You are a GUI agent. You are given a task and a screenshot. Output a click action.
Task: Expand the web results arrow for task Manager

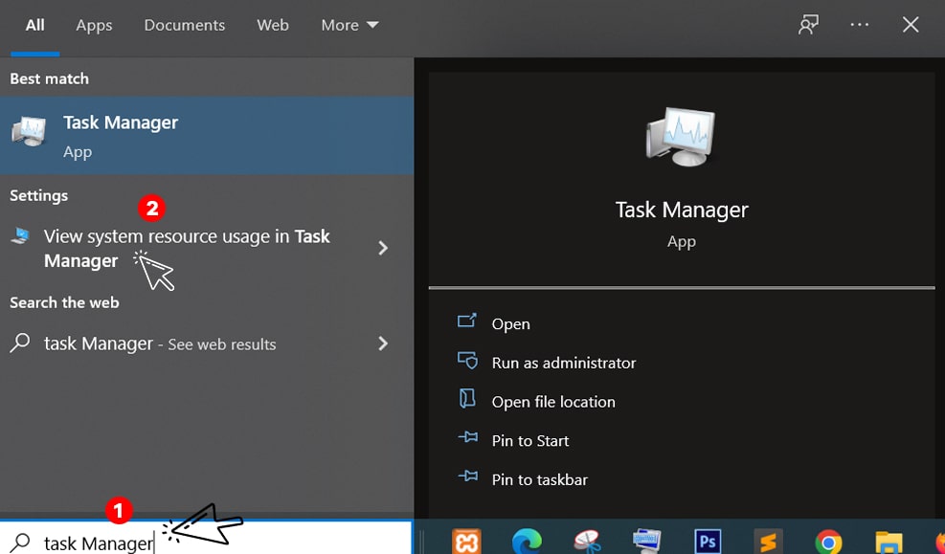pyautogui.click(x=383, y=343)
